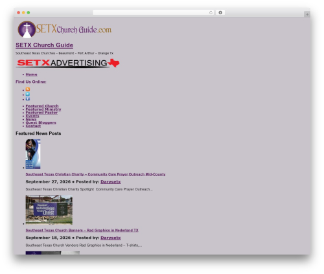
Task: Open the Community Care Prayer Outreach thumbnail
Action: [x=33, y=154]
